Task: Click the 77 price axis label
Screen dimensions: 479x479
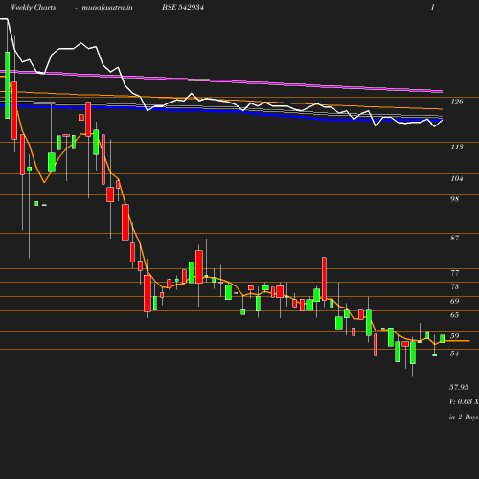Action: [x=454, y=273]
